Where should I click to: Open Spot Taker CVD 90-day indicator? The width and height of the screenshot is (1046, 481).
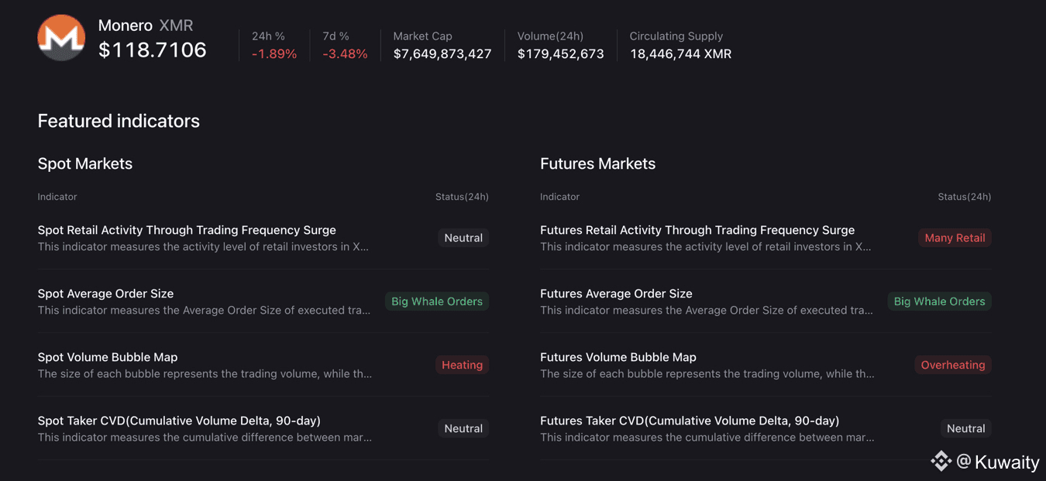179,421
